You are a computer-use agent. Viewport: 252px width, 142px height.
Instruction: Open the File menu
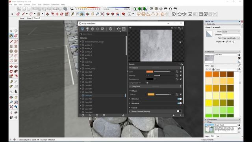11,4
